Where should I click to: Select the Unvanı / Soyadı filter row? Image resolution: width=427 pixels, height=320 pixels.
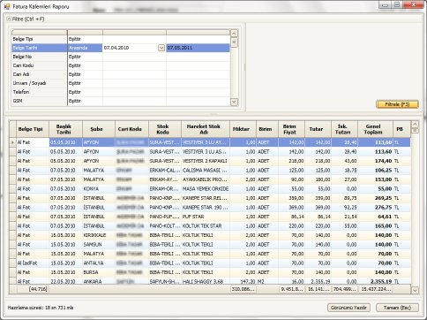click(121, 83)
